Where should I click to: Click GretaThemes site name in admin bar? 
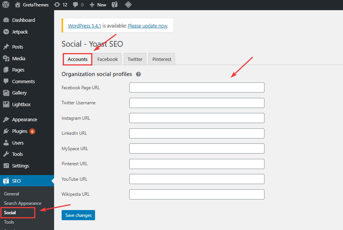tap(36, 5)
